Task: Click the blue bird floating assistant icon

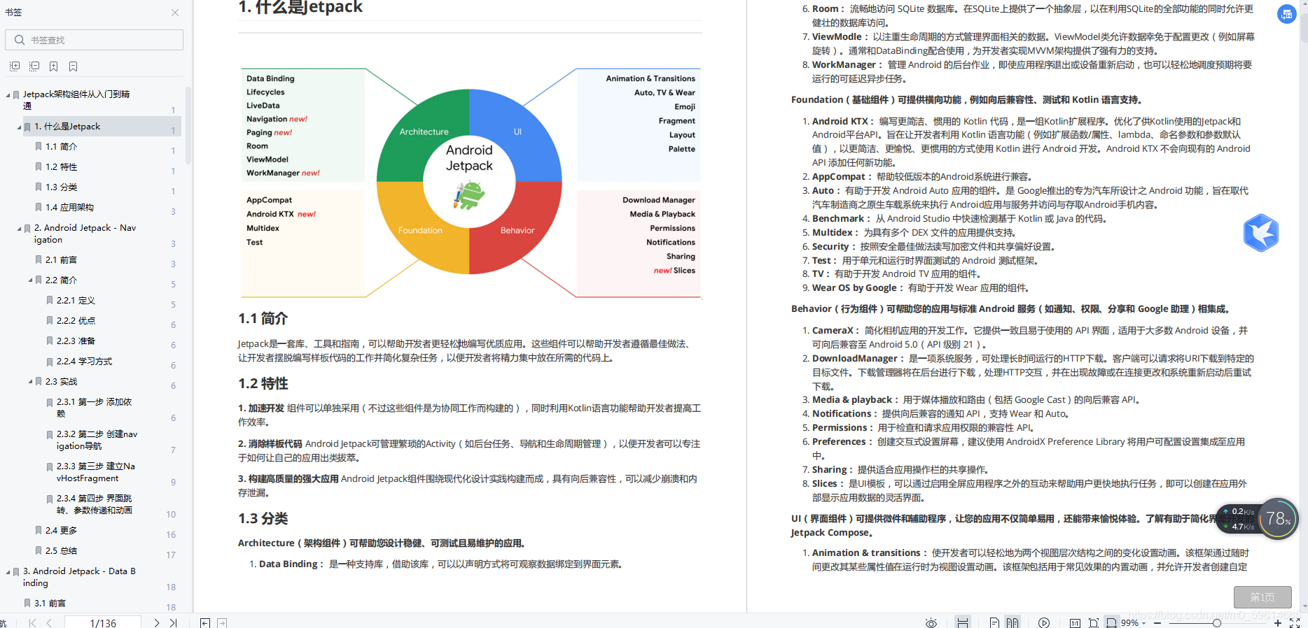Action: click(x=1261, y=233)
